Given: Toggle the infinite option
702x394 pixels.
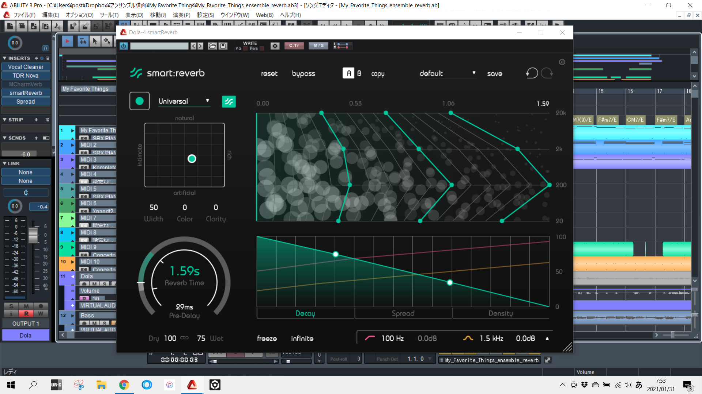Looking at the screenshot, I should coord(302,339).
